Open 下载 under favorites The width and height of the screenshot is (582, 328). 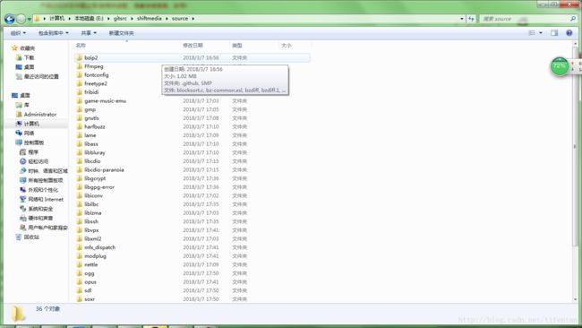click(x=29, y=57)
